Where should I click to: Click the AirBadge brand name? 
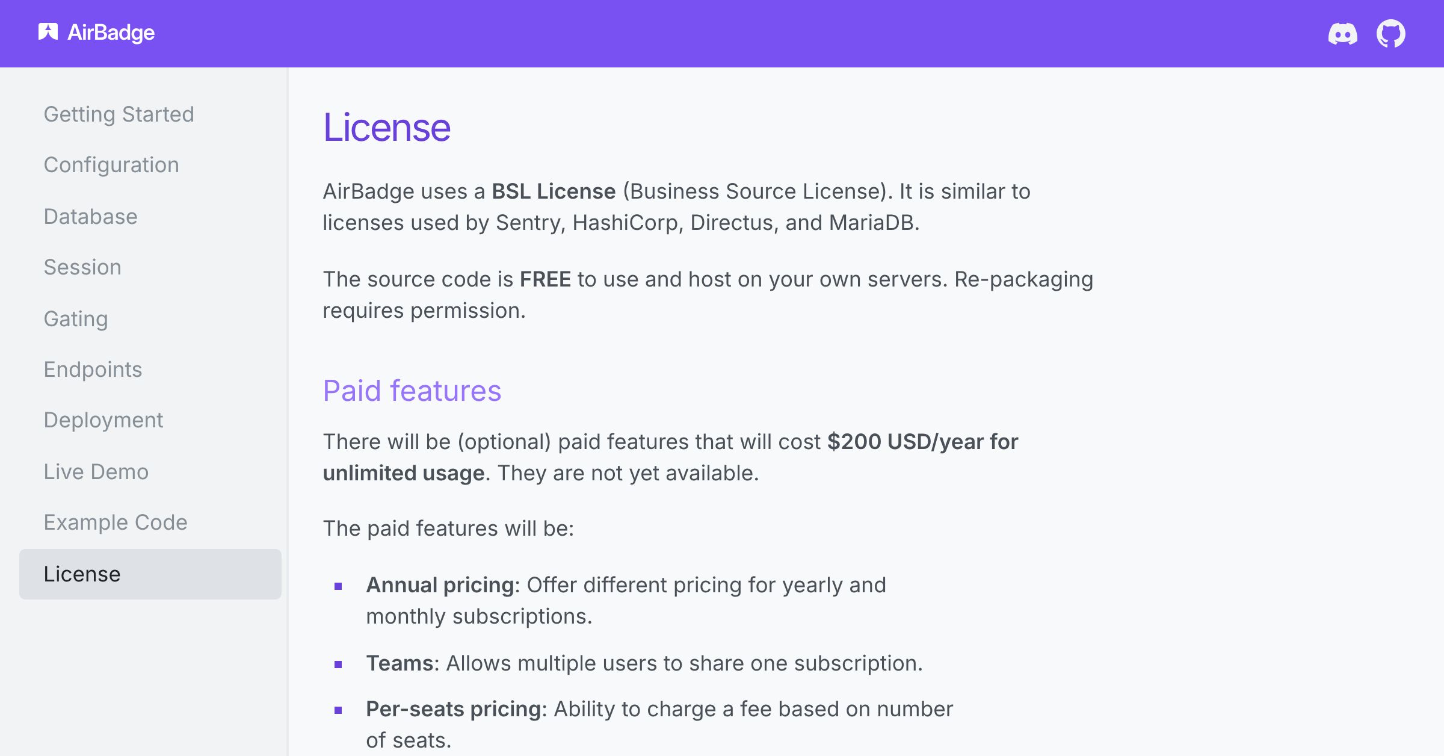[111, 33]
